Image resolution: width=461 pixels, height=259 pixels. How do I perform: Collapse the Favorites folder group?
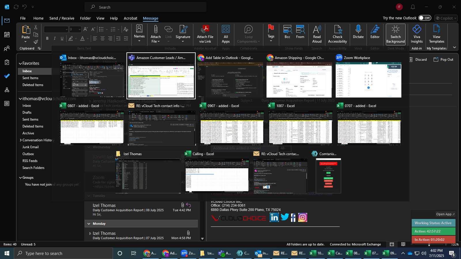(20, 64)
